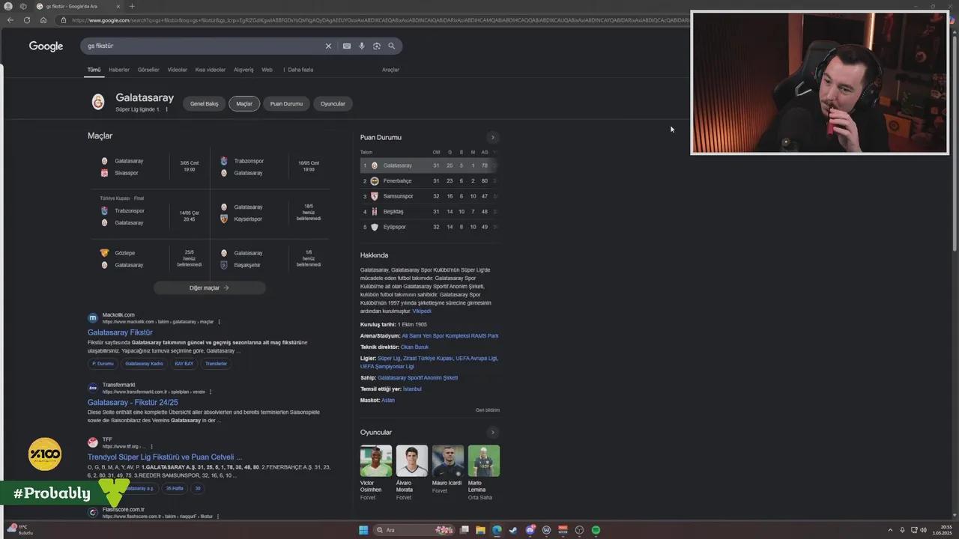
Task: Click the Galatasaray club crest logo
Action: click(98, 103)
